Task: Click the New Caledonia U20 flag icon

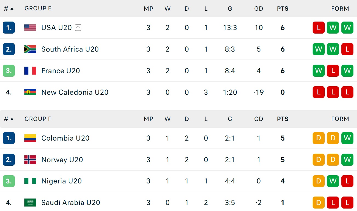Action: pyautogui.click(x=30, y=92)
